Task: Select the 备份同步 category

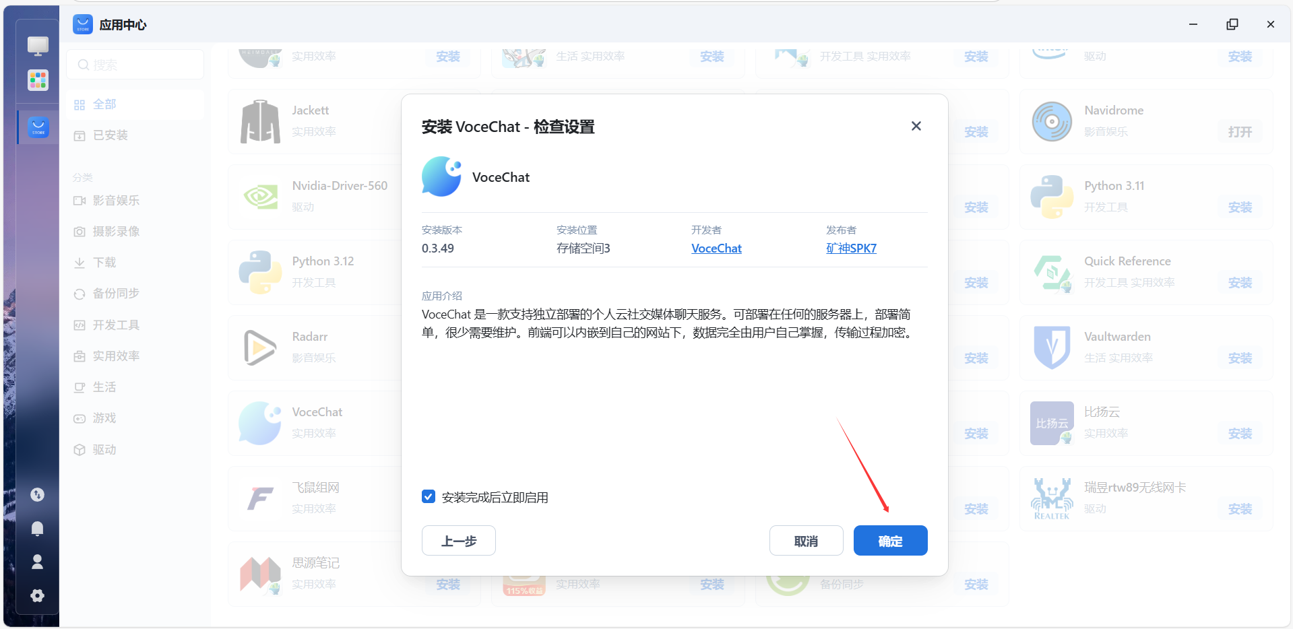Action: 135,294
